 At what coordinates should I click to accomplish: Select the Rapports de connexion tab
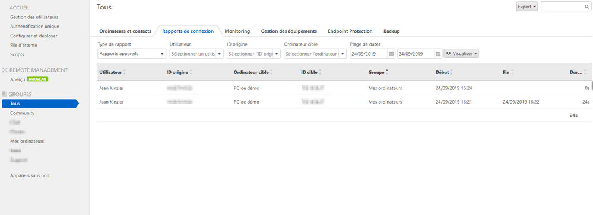coord(188,31)
